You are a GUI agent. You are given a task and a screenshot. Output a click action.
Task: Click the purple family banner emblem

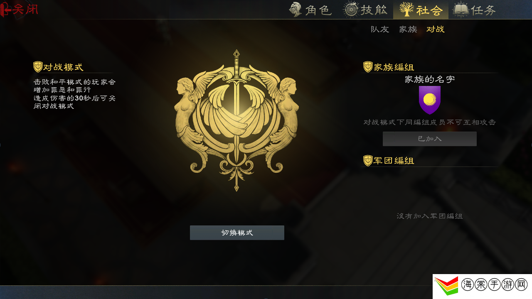430,100
